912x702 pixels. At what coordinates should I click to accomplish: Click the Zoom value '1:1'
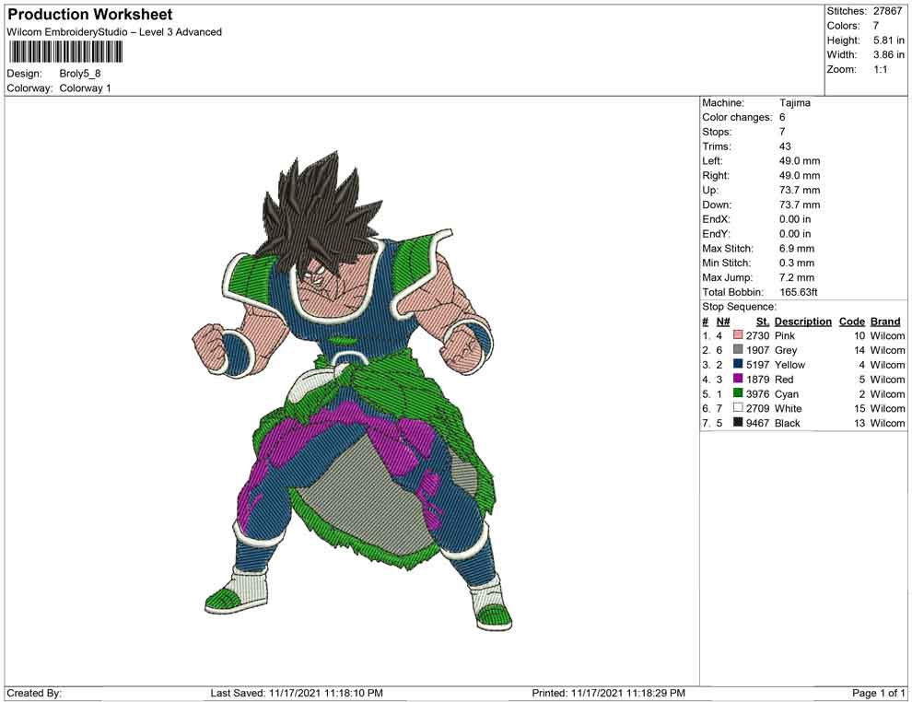tap(880, 69)
